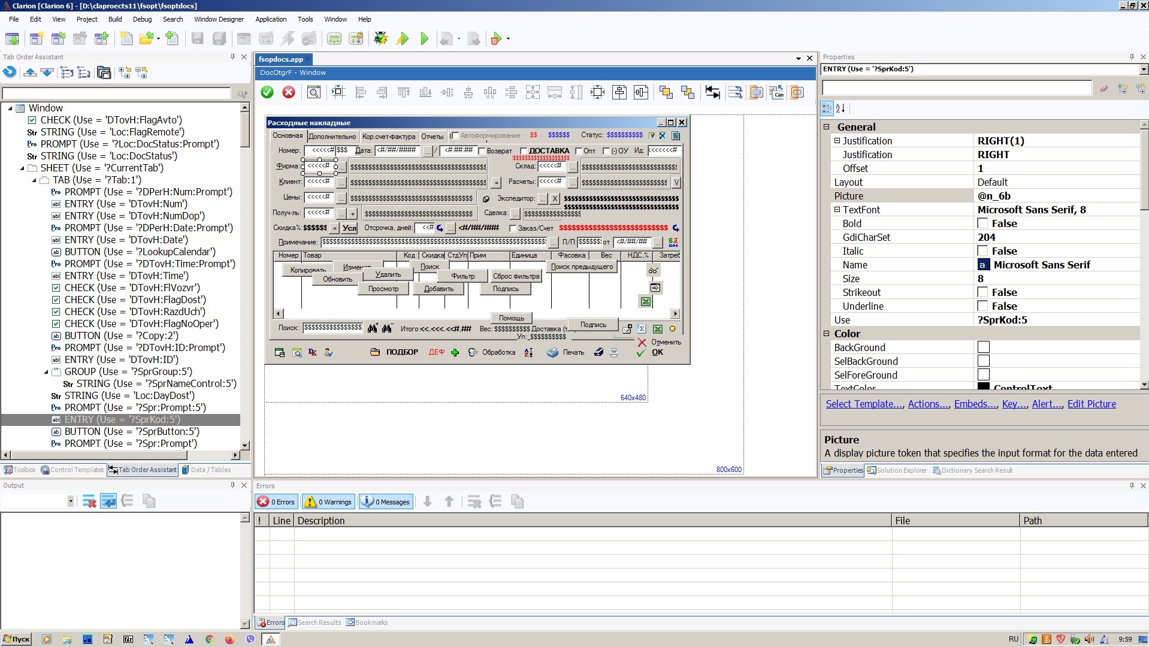Screen dimensions: 1149x647
Task: Toggle the Underline property checkbox
Action: [982, 306]
